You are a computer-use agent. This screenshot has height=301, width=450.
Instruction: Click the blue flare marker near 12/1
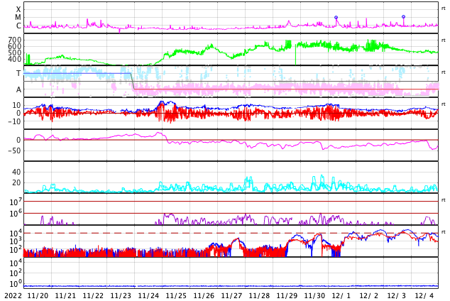(x=336, y=18)
